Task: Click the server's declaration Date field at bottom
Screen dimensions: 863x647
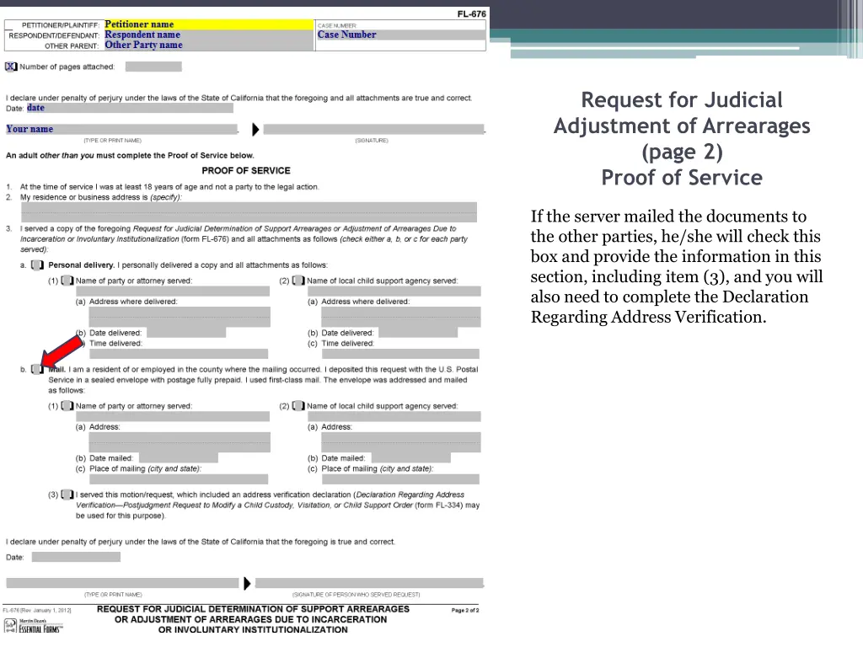Action: (76, 557)
